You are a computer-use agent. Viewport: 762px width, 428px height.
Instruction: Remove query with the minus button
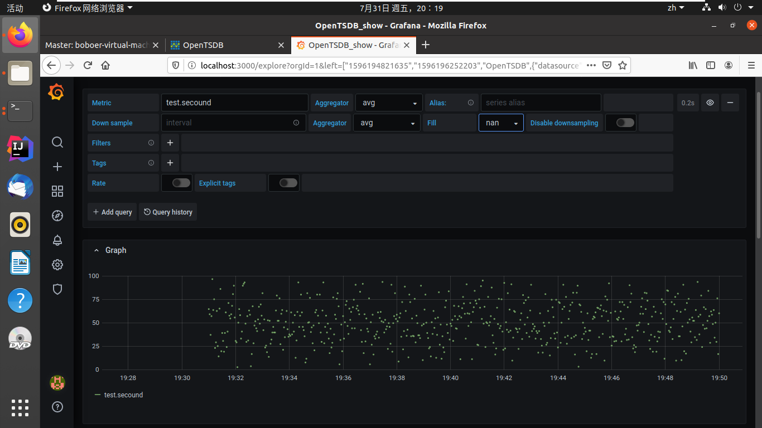point(730,103)
